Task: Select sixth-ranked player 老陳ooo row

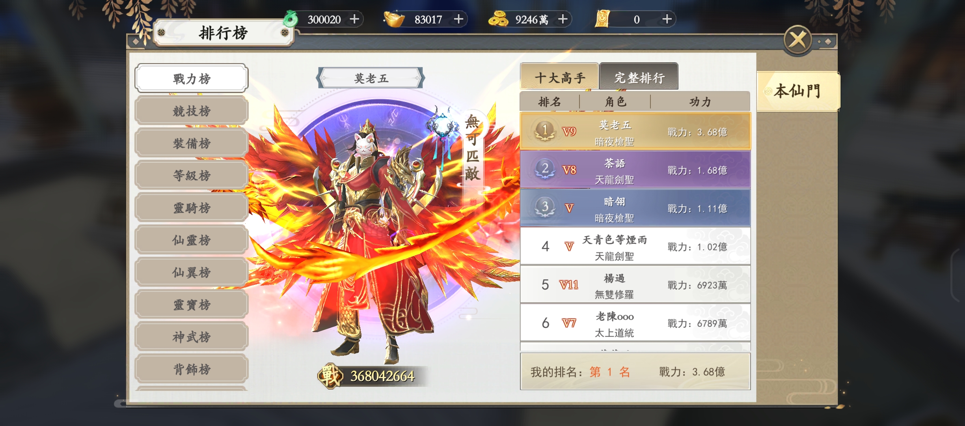Action: (x=635, y=323)
